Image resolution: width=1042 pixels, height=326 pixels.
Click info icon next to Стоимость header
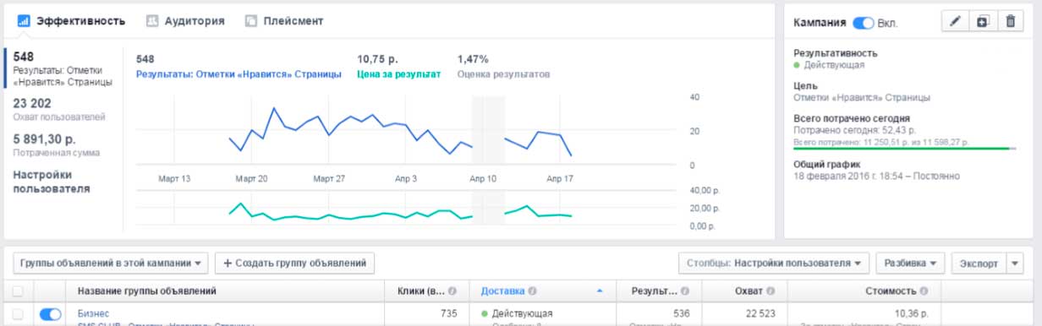click(924, 291)
